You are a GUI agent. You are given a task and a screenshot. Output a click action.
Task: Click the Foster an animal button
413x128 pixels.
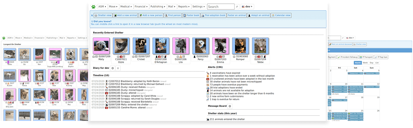[236, 15]
